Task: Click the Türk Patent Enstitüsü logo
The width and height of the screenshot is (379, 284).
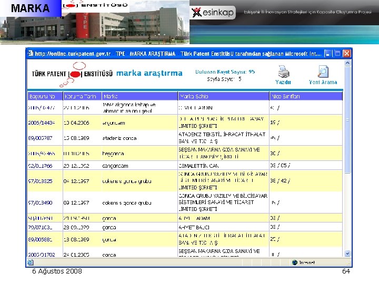Action: 72,74
